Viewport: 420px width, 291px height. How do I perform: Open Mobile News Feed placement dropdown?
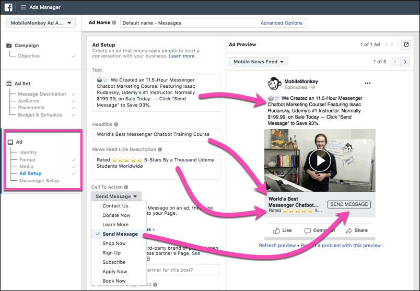259,62
